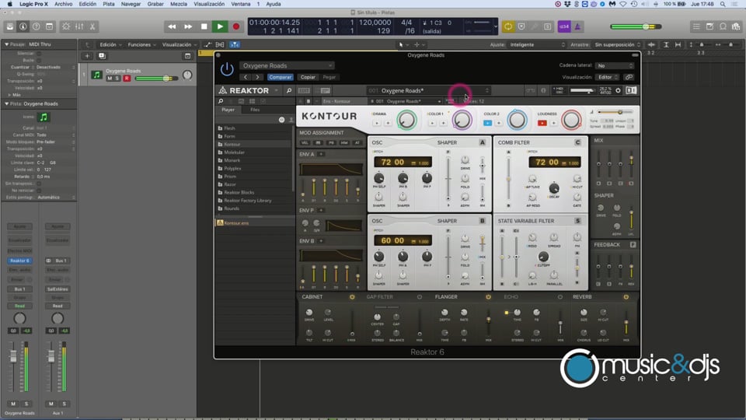Click the purple count-in 1234 icon
The width and height of the screenshot is (746, 420).
[564, 26]
